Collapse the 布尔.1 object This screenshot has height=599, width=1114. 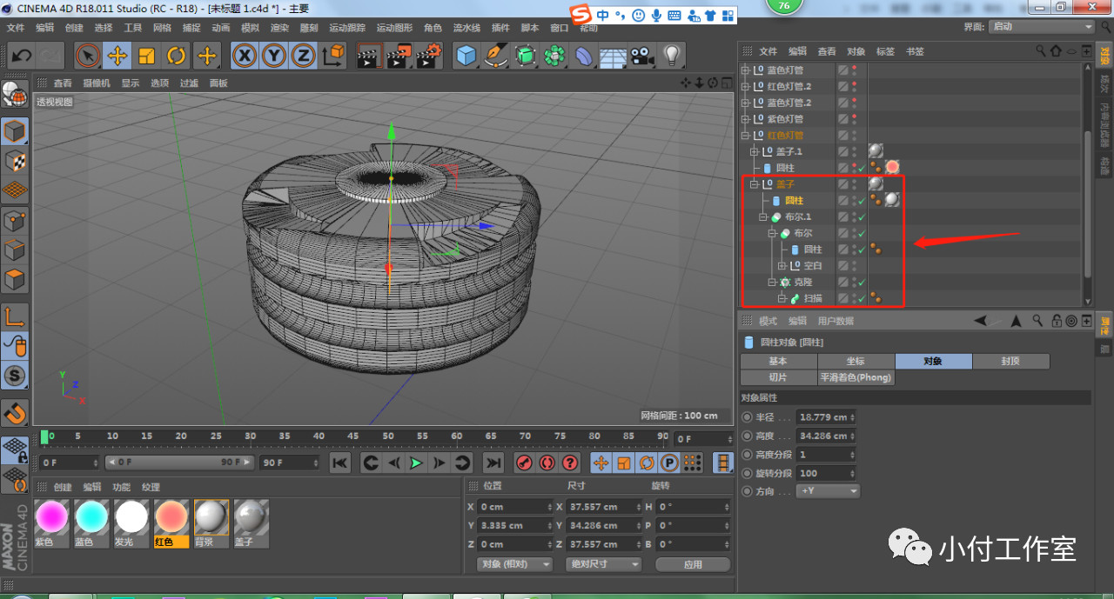click(763, 217)
